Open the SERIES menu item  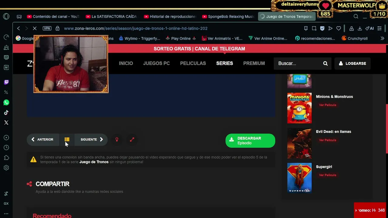(x=225, y=63)
